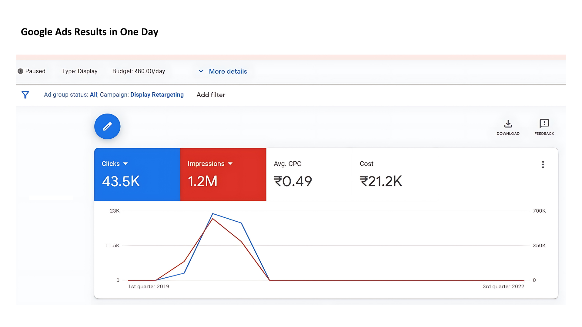Image resolution: width=582 pixels, height=327 pixels.
Task: Open the Feedback icon
Action: tap(544, 124)
